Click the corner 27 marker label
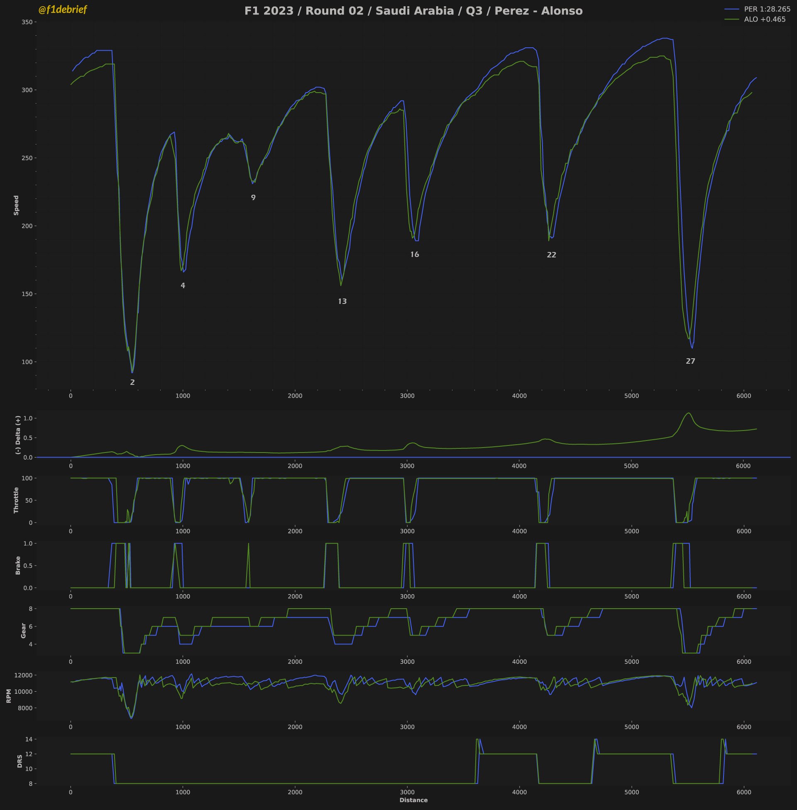The width and height of the screenshot is (797, 810). 690,361
